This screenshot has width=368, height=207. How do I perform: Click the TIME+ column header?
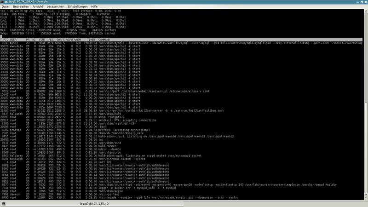pos(91,40)
